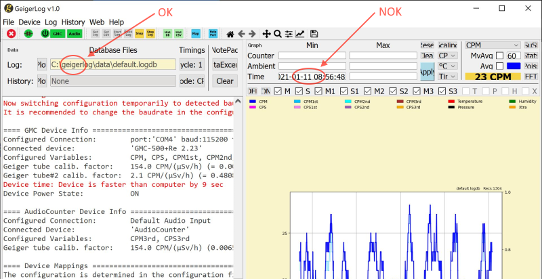
Task: Open the History menu
Action: click(x=73, y=22)
